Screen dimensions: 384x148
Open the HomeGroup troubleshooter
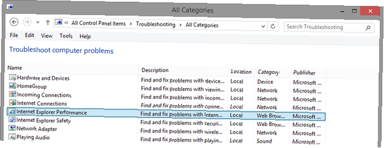tap(32, 86)
